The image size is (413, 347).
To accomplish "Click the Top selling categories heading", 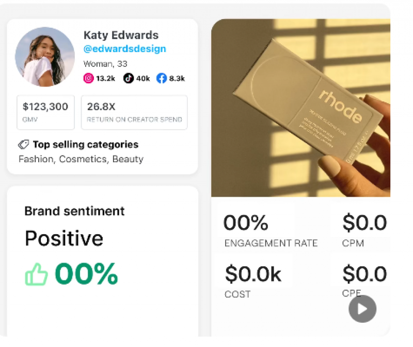I will (86, 145).
